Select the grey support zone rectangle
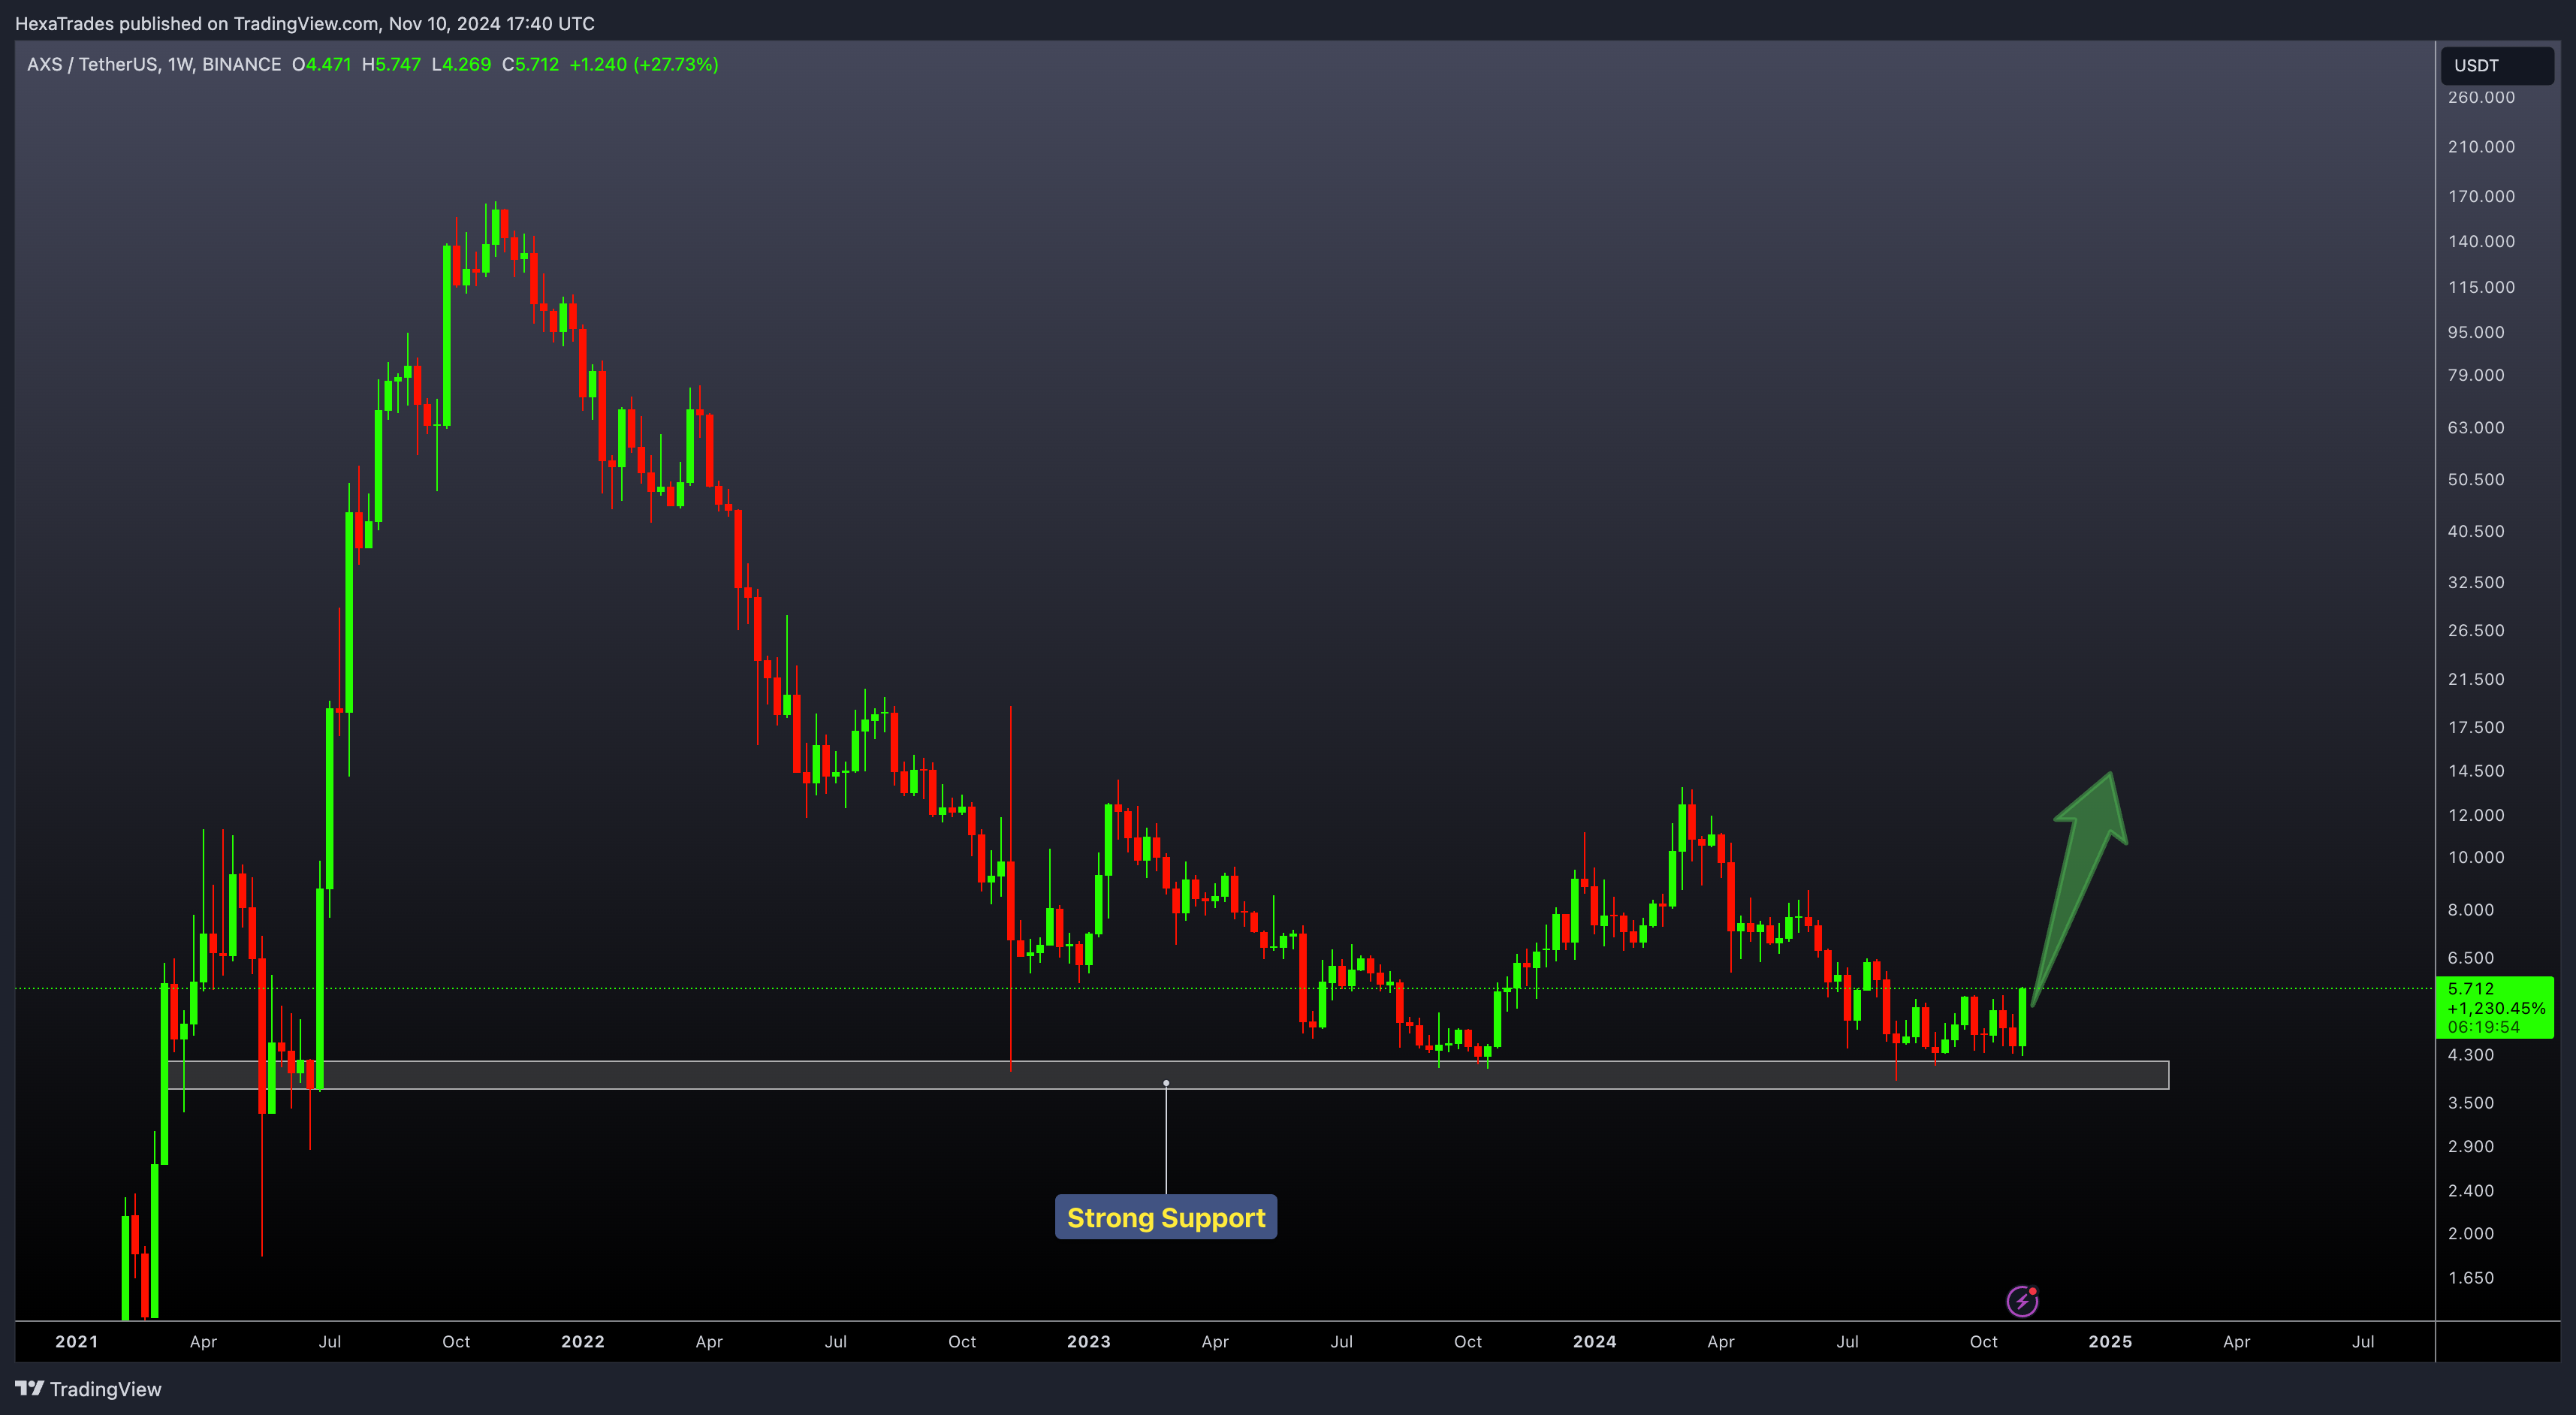The width and height of the screenshot is (2576, 1415). [x=1168, y=1075]
